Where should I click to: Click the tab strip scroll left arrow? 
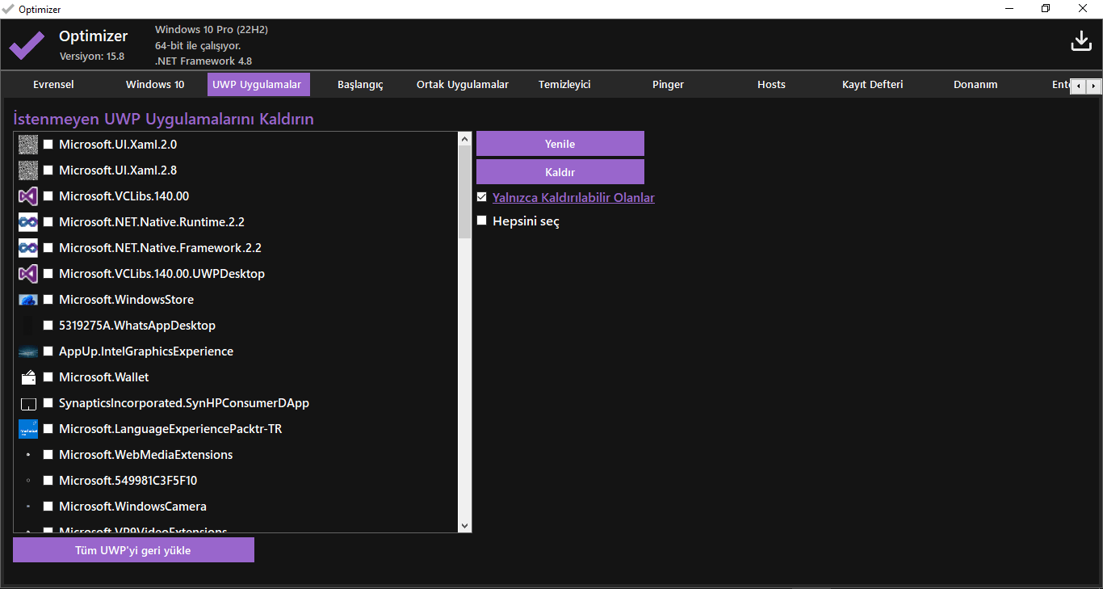(x=1078, y=86)
